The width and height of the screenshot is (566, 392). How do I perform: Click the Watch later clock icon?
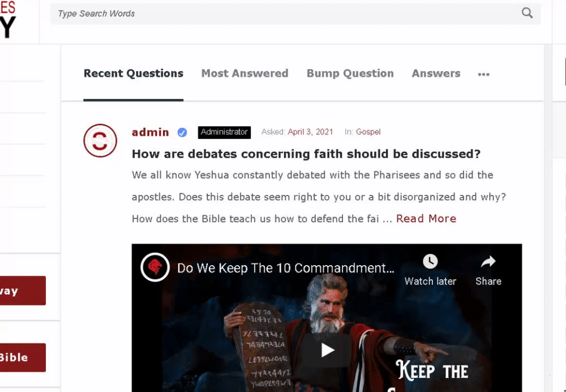[430, 261]
